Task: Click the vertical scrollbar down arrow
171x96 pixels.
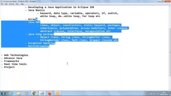Action: [x=170, y=90]
